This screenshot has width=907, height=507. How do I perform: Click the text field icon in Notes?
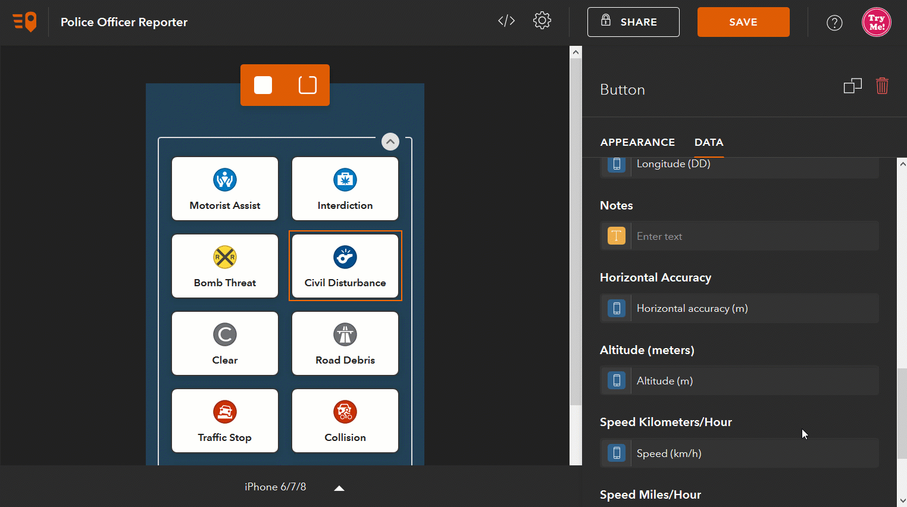click(617, 236)
